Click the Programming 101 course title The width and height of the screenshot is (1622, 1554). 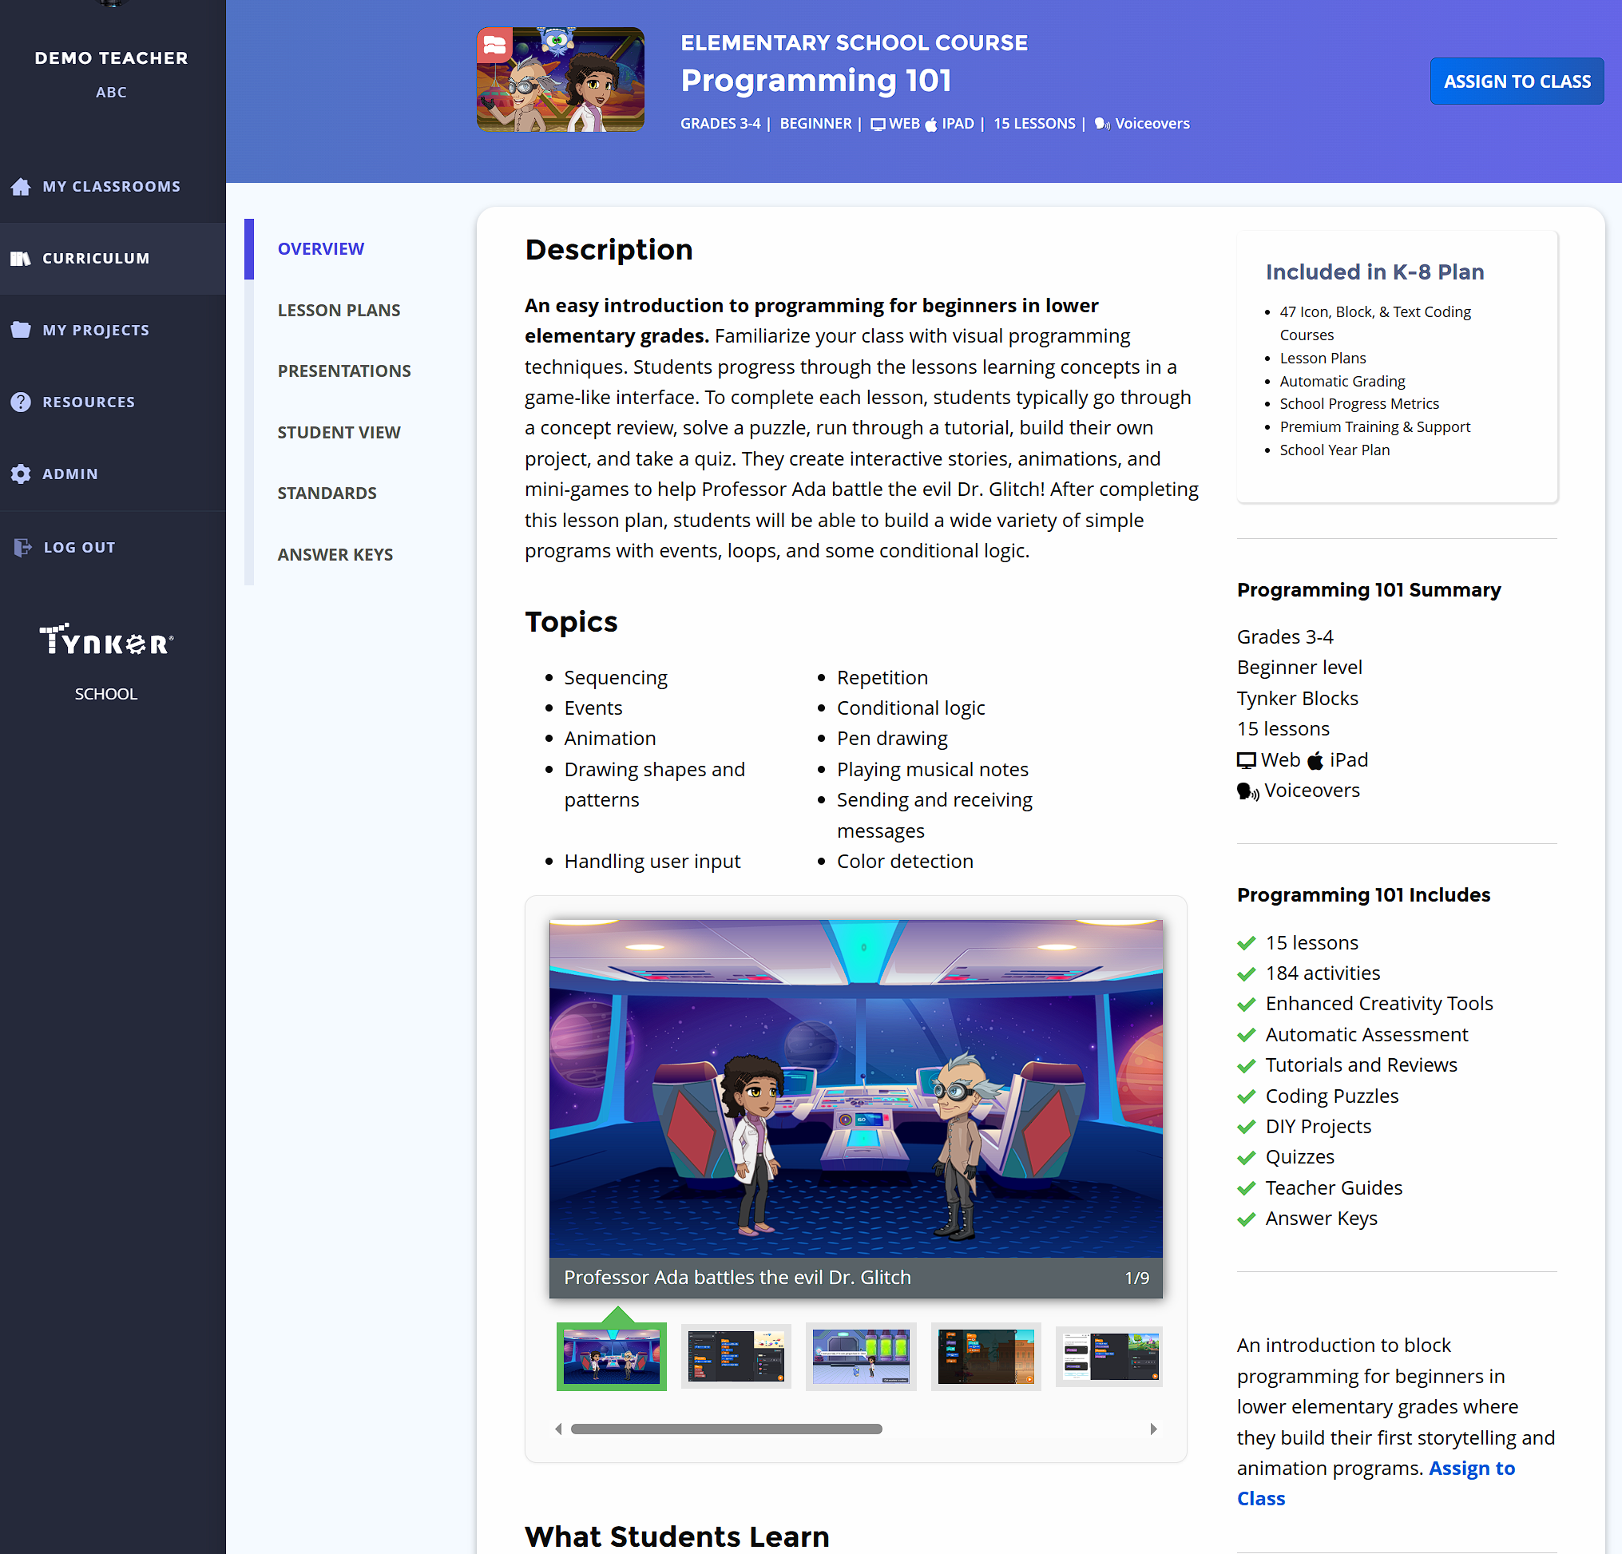point(815,81)
